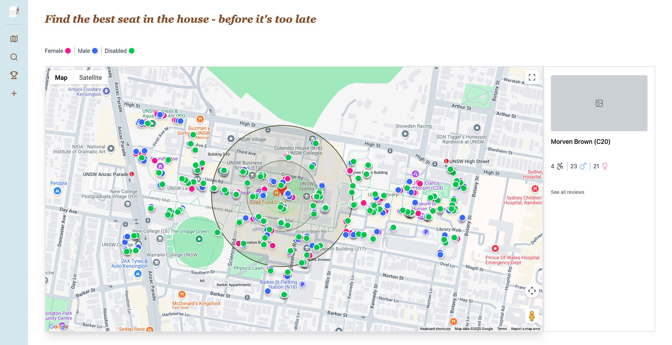Click the page heading about best seat
Screen dimensions: 672x345
[180, 19]
